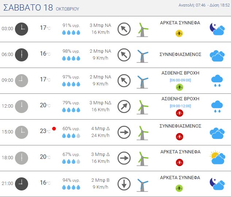
Task: Click the cloudy icon at 06:00
Action: (x=217, y=55)
